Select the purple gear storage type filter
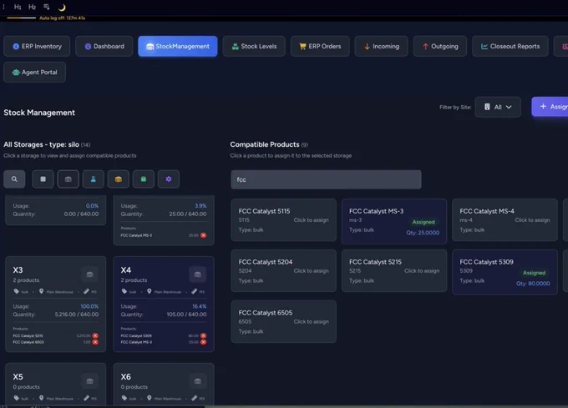568x408 pixels. (169, 179)
